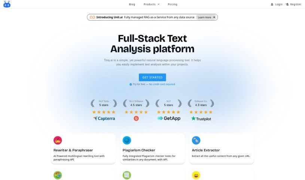The image size is (305, 180).
Task: Click the star rating above Capterra
Action: (x=104, y=112)
